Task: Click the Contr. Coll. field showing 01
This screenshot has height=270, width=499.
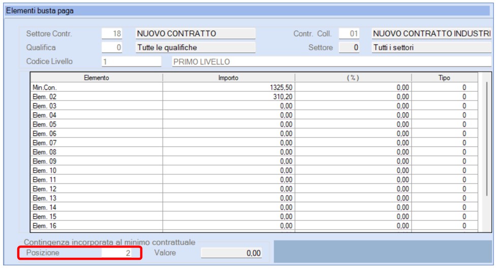Action: click(x=349, y=33)
